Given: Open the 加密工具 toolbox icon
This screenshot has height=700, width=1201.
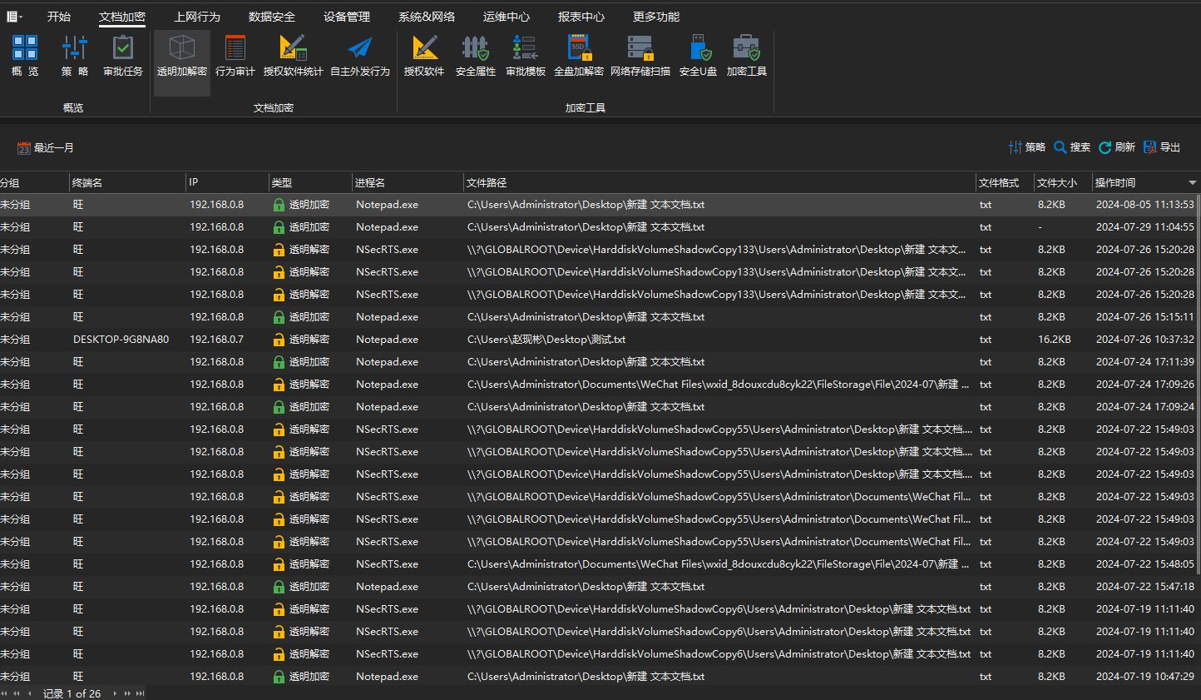Looking at the screenshot, I should (x=747, y=56).
